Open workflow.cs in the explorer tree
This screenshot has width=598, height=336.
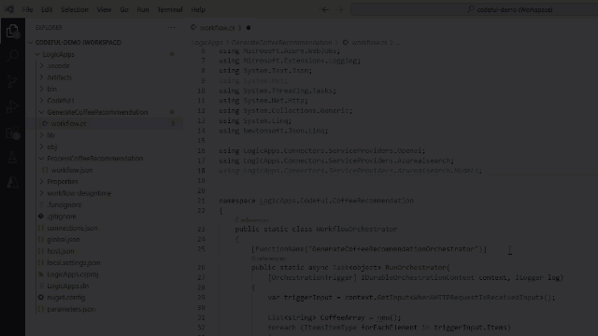coord(68,124)
